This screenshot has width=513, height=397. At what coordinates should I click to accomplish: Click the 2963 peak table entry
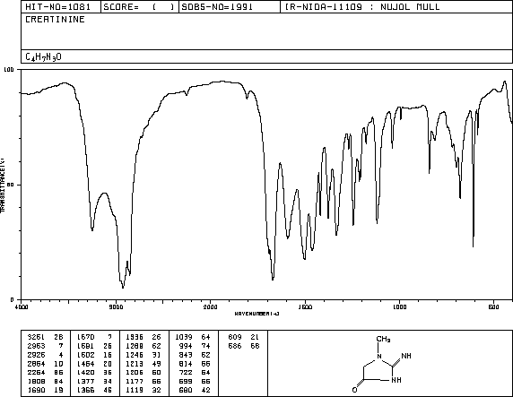[45, 346]
